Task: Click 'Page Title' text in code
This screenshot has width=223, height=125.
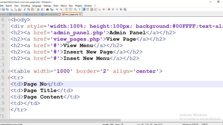Action: (40, 90)
